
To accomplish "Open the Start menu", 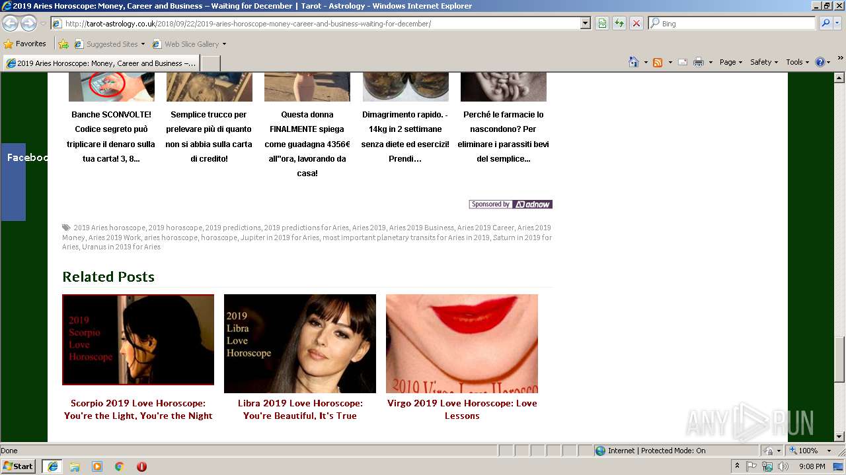I will click(19, 466).
